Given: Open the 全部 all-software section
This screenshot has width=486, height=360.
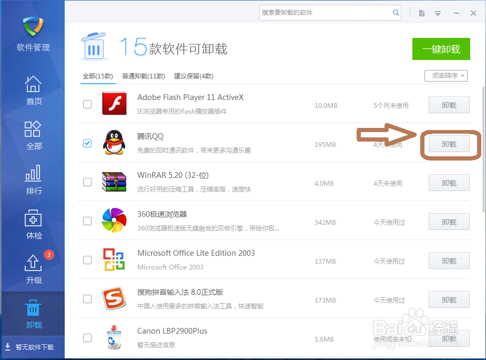Looking at the screenshot, I should pyautogui.click(x=34, y=135).
